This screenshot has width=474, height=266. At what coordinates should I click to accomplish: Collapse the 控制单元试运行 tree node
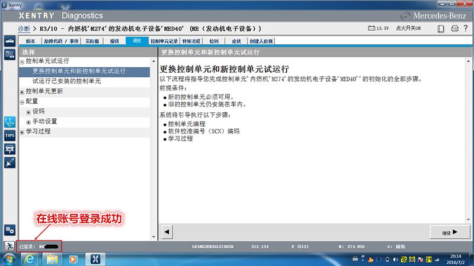pyautogui.click(x=22, y=62)
